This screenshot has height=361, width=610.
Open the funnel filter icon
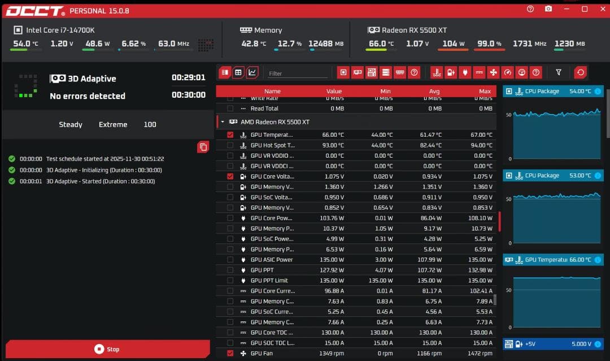tap(558, 72)
